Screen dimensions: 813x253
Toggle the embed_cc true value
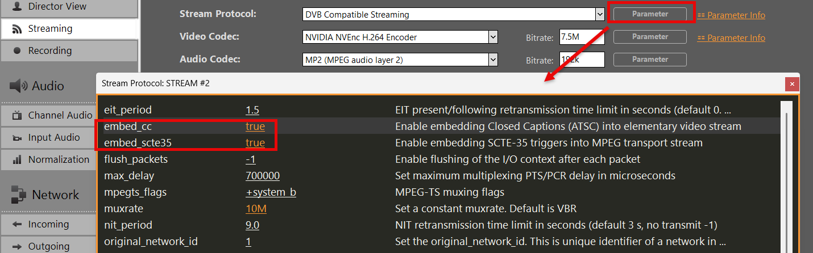pos(255,126)
